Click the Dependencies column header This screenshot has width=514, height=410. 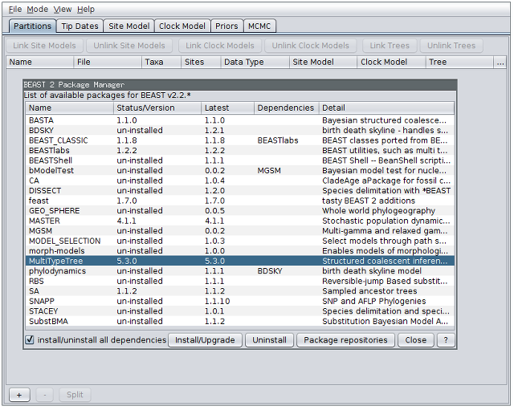(287, 108)
